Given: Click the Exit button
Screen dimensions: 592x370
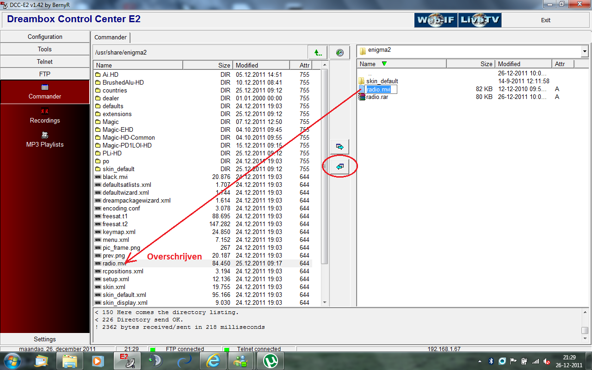Looking at the screenshot, I should pyautogui.click(x=546, y=20).
